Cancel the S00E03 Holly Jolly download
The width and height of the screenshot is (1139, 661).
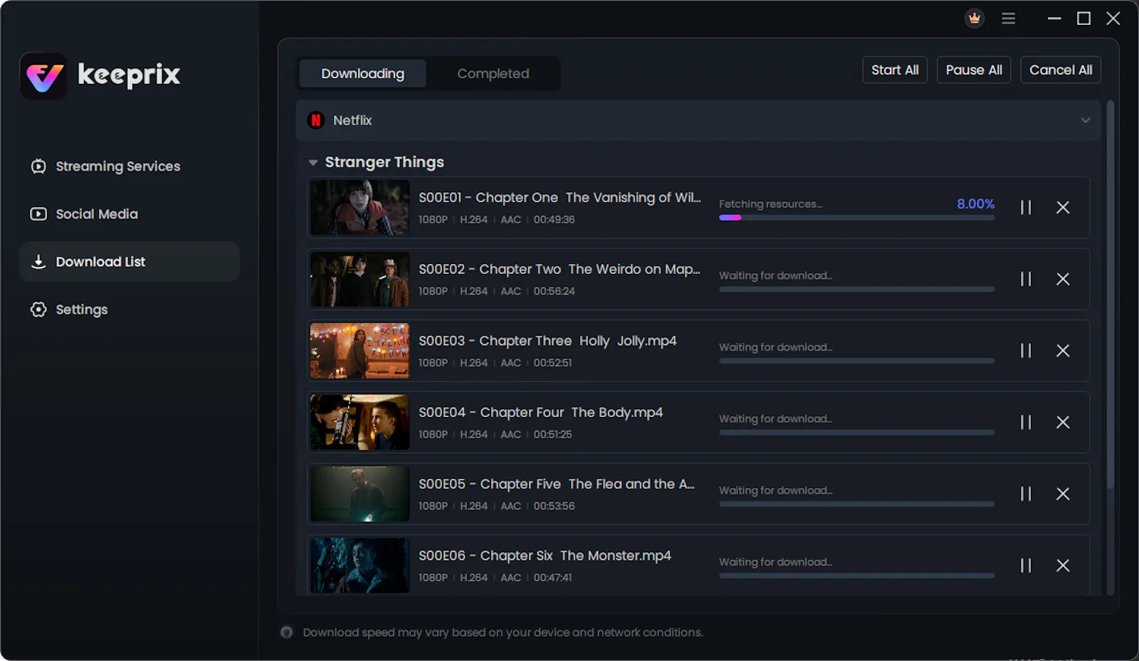(x=1063, y=351)
